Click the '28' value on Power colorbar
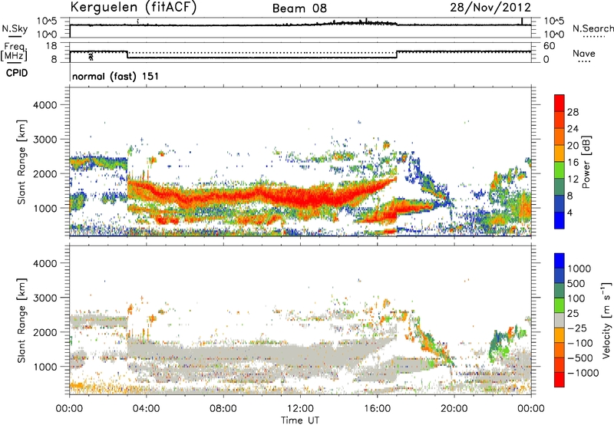The width and height of the screenshot is (614, 425). coord(573,112)
